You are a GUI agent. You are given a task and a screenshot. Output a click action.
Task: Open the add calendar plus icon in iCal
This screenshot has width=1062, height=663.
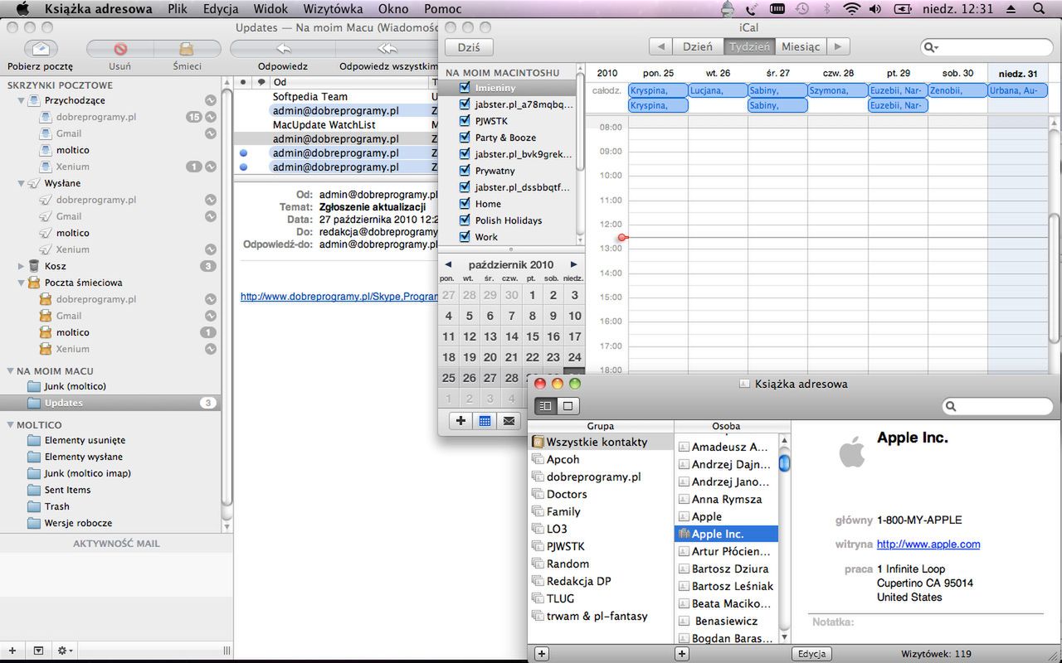460,420
